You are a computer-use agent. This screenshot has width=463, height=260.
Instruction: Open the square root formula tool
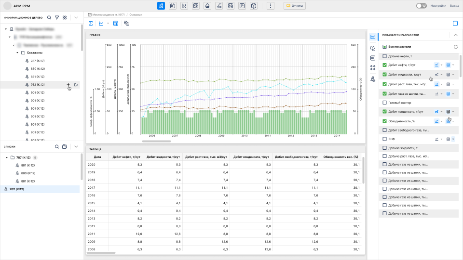coord(219,6)
